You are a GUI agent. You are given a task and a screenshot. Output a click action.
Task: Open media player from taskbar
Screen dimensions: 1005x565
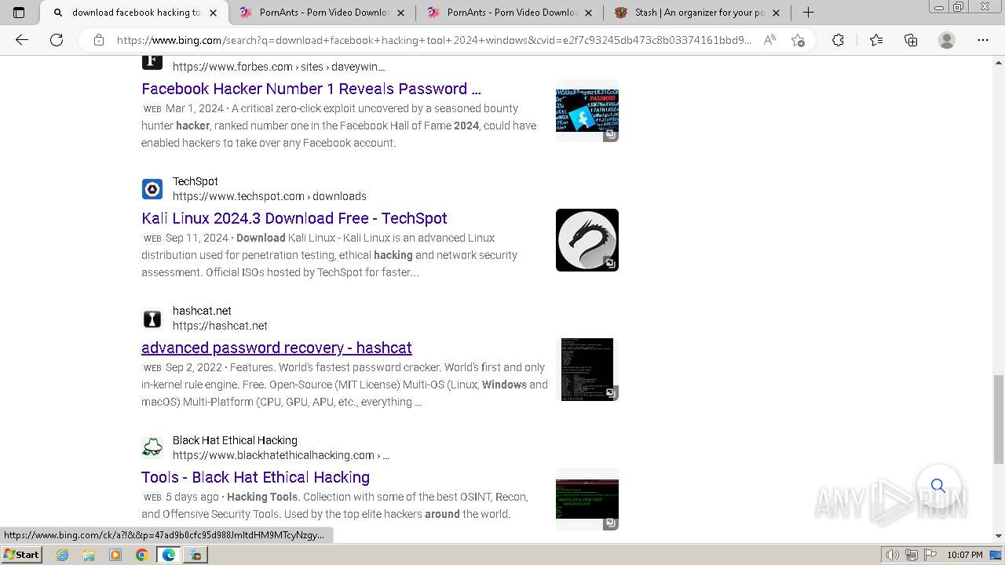coord(115,555)
